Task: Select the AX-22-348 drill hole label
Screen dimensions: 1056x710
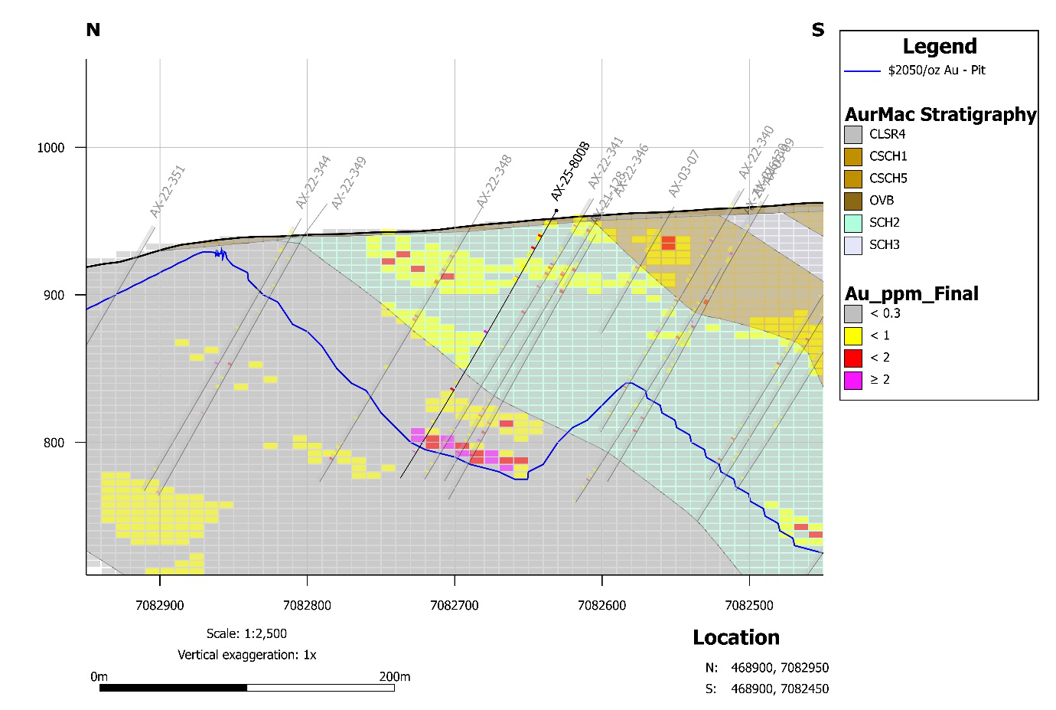Action: click(x=494, y=182)
